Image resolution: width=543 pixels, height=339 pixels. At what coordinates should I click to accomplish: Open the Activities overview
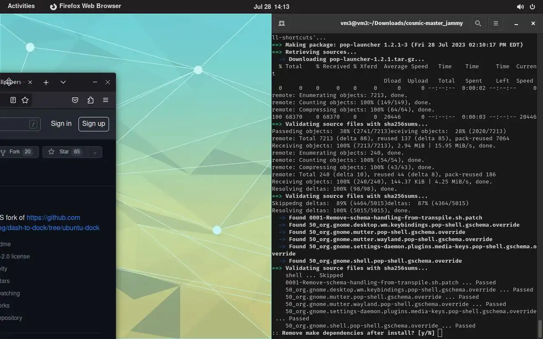click(x=21, y=6)
